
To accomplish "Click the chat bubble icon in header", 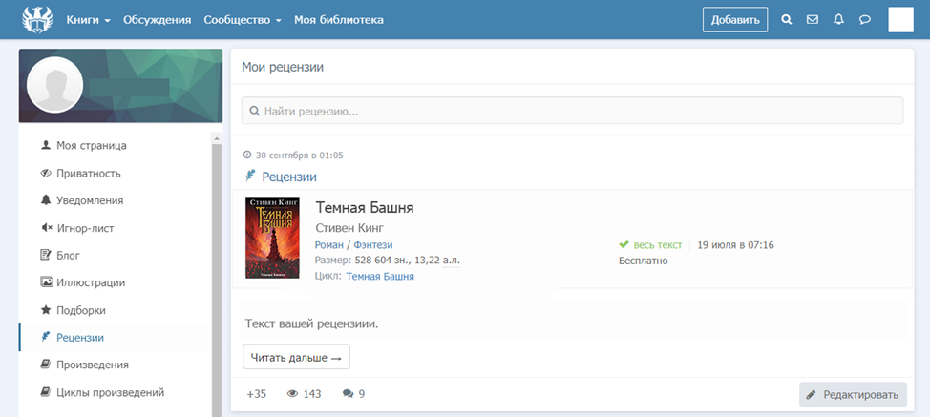I will (x=865, y=19).
